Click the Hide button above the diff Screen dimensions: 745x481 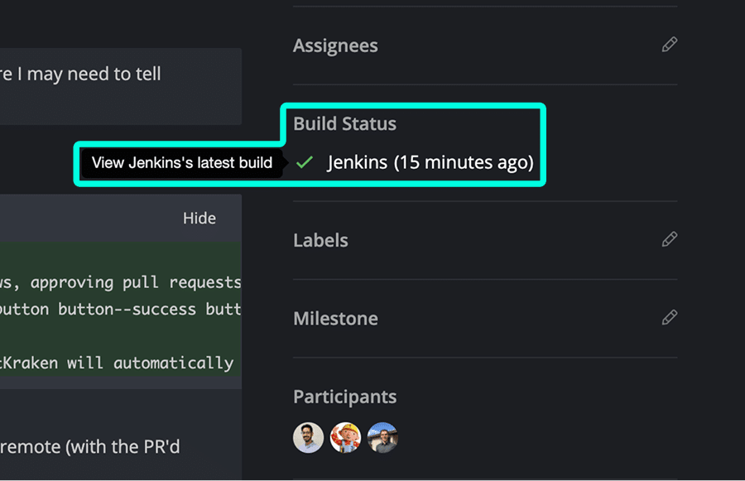tap(199, 218)
